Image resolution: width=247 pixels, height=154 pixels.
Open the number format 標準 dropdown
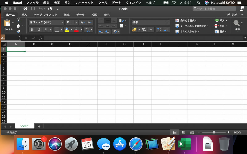coord(168,22)
